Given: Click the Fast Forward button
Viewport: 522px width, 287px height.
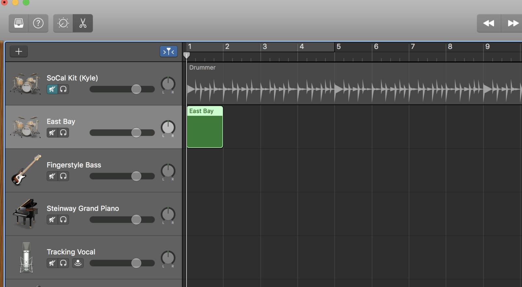Looking at the screenshot, I should [x=513, y=23].
